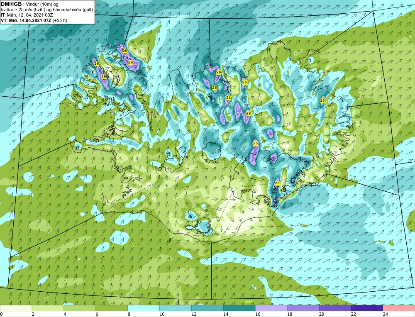Select the lavender 16–18 m/s legend swatch
The image size is (415, 317).
click(x=271, y=308)
